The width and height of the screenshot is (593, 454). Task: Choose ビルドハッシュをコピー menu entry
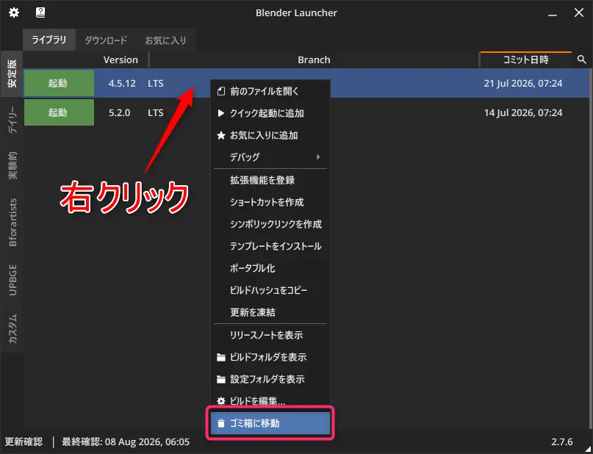pyautogui.click(x=270, y=290)
